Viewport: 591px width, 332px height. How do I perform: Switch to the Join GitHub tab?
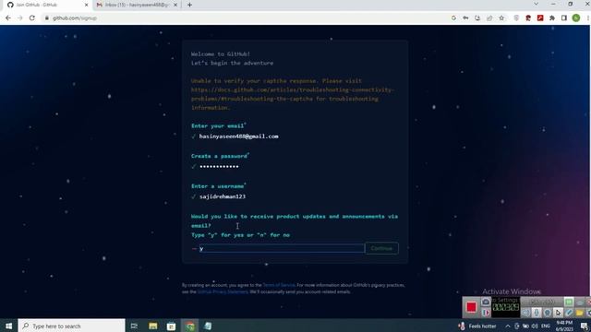[47, 5]
